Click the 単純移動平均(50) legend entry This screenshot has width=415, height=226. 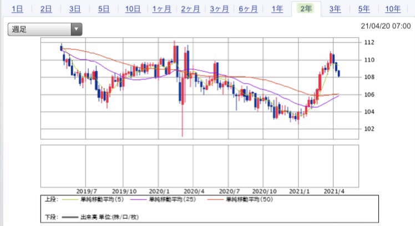(249, 199)
